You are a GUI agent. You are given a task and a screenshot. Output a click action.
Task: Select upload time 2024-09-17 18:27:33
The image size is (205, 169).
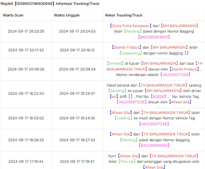tap(77, 140)
